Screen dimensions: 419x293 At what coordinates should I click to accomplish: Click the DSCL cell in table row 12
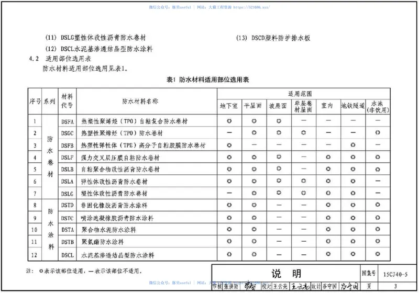[68, 255]
